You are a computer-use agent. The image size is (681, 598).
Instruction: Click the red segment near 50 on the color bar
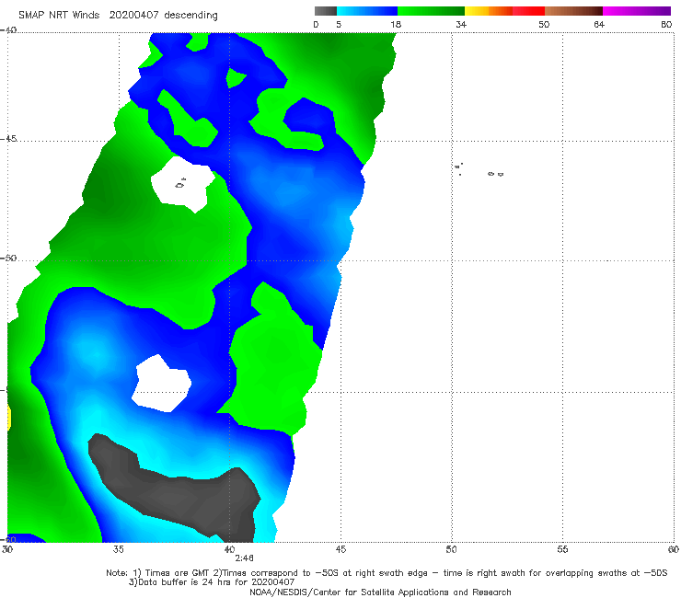(x=528, y=11)
